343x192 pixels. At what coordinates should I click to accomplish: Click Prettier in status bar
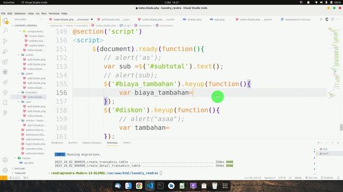point(326,178)
